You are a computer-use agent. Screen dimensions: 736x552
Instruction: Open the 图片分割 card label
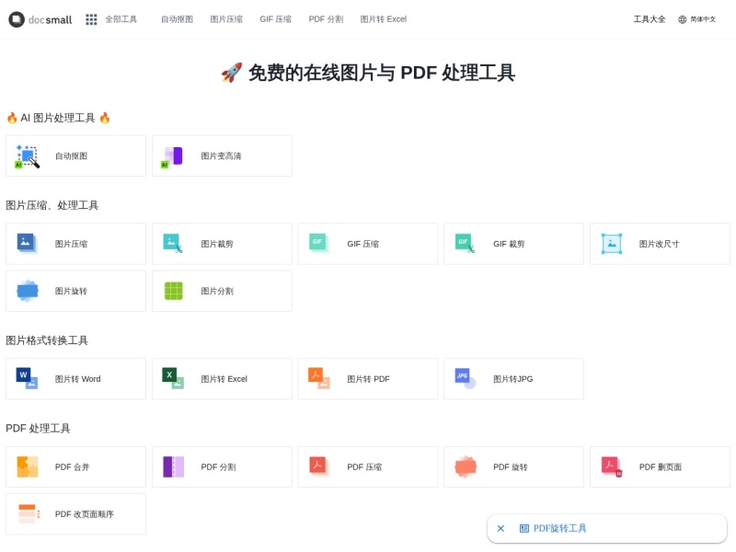[x=217, y=291]
